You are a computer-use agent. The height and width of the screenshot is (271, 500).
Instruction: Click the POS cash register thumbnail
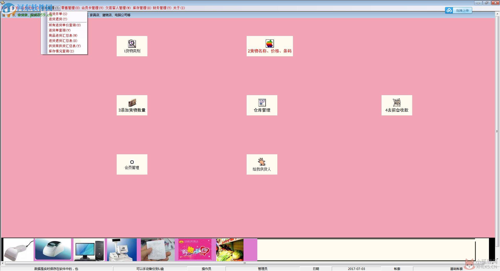pos(122,250)
